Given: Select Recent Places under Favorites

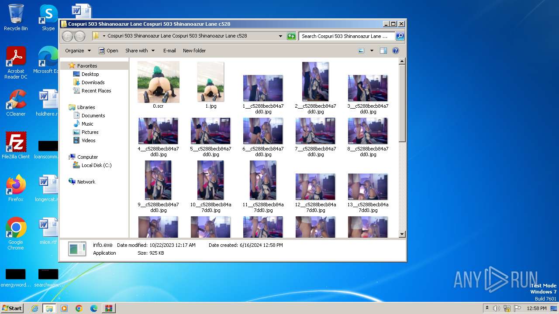Looking at the screenshot, I should pos(96,91).
